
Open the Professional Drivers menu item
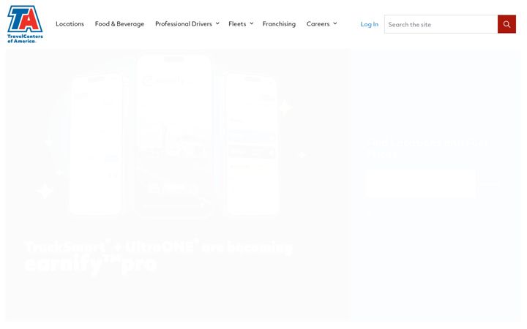[184, 24]
